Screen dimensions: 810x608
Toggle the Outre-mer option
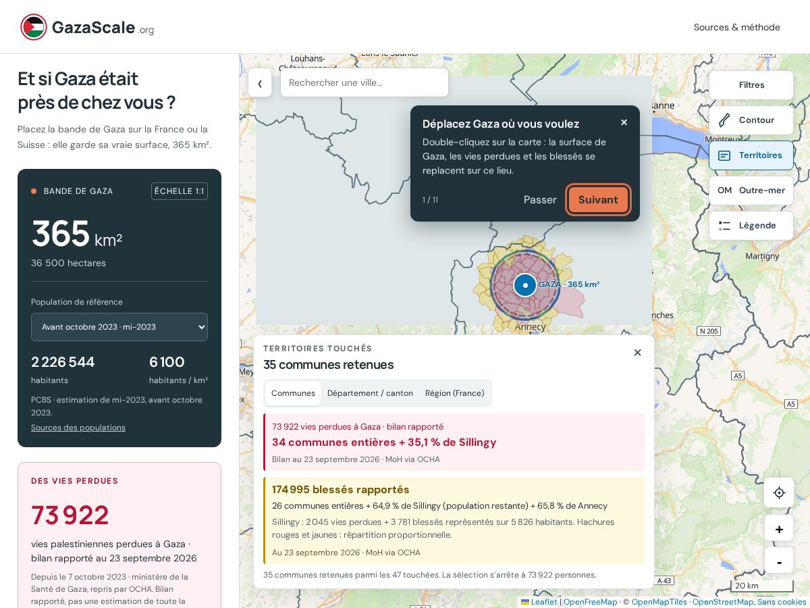(x=751, y=191)
